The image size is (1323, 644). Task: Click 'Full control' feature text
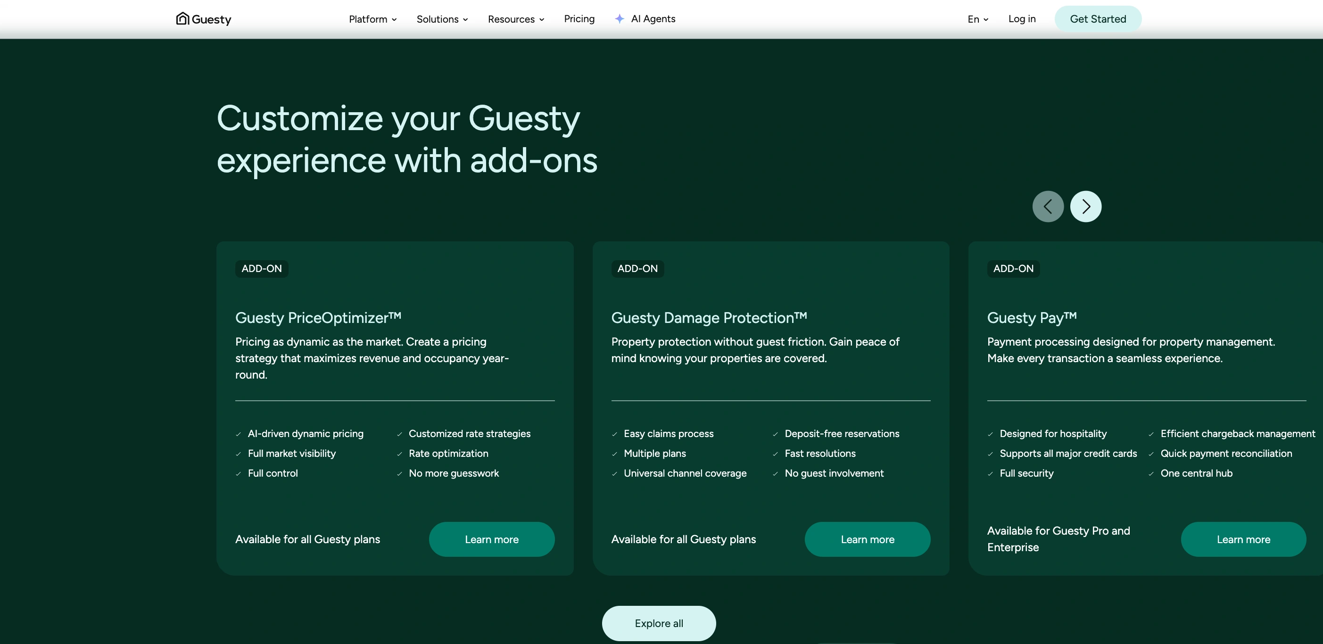tap(273, 473)
